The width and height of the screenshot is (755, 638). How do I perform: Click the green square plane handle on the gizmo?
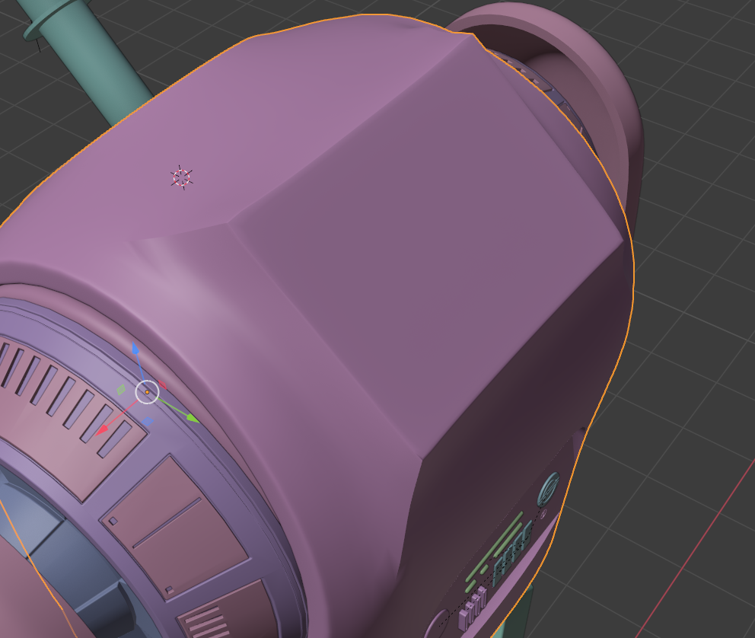(121, 390)
